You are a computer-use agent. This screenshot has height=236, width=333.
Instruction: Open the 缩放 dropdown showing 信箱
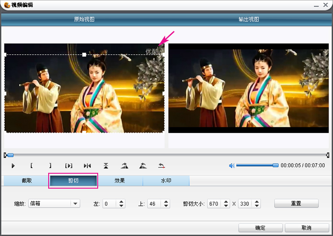54,204
